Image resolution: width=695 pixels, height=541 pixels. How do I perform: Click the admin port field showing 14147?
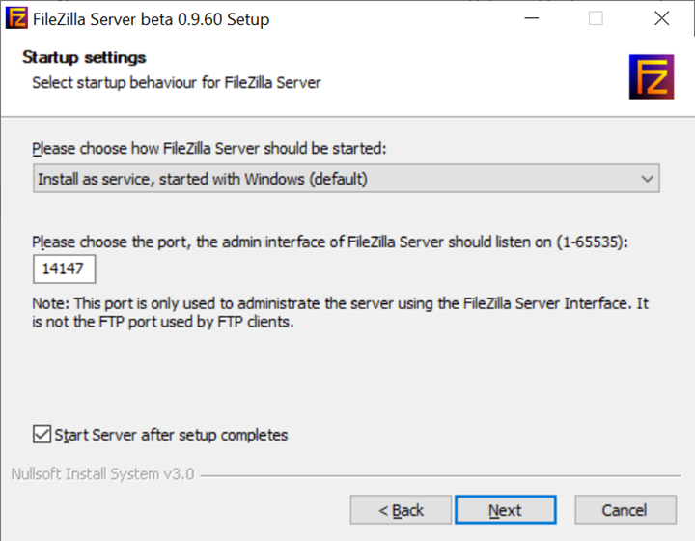[x=65, y=269]
